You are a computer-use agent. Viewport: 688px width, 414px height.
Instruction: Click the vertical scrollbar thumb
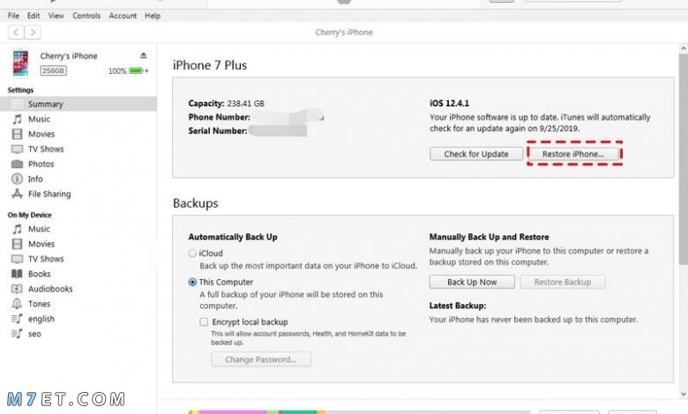684,160
